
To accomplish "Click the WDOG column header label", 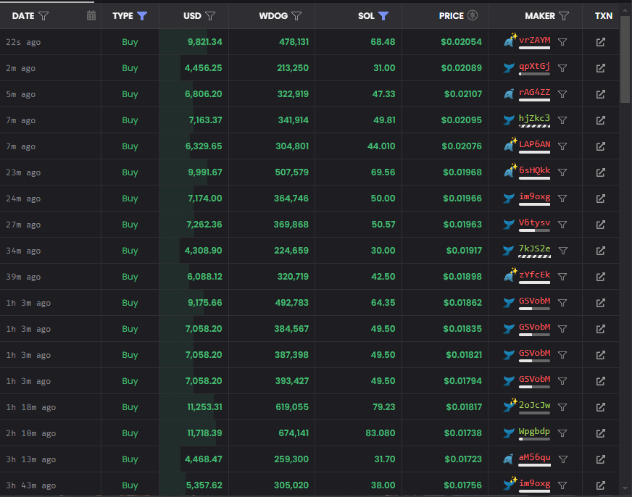I will tap(273, 16).
